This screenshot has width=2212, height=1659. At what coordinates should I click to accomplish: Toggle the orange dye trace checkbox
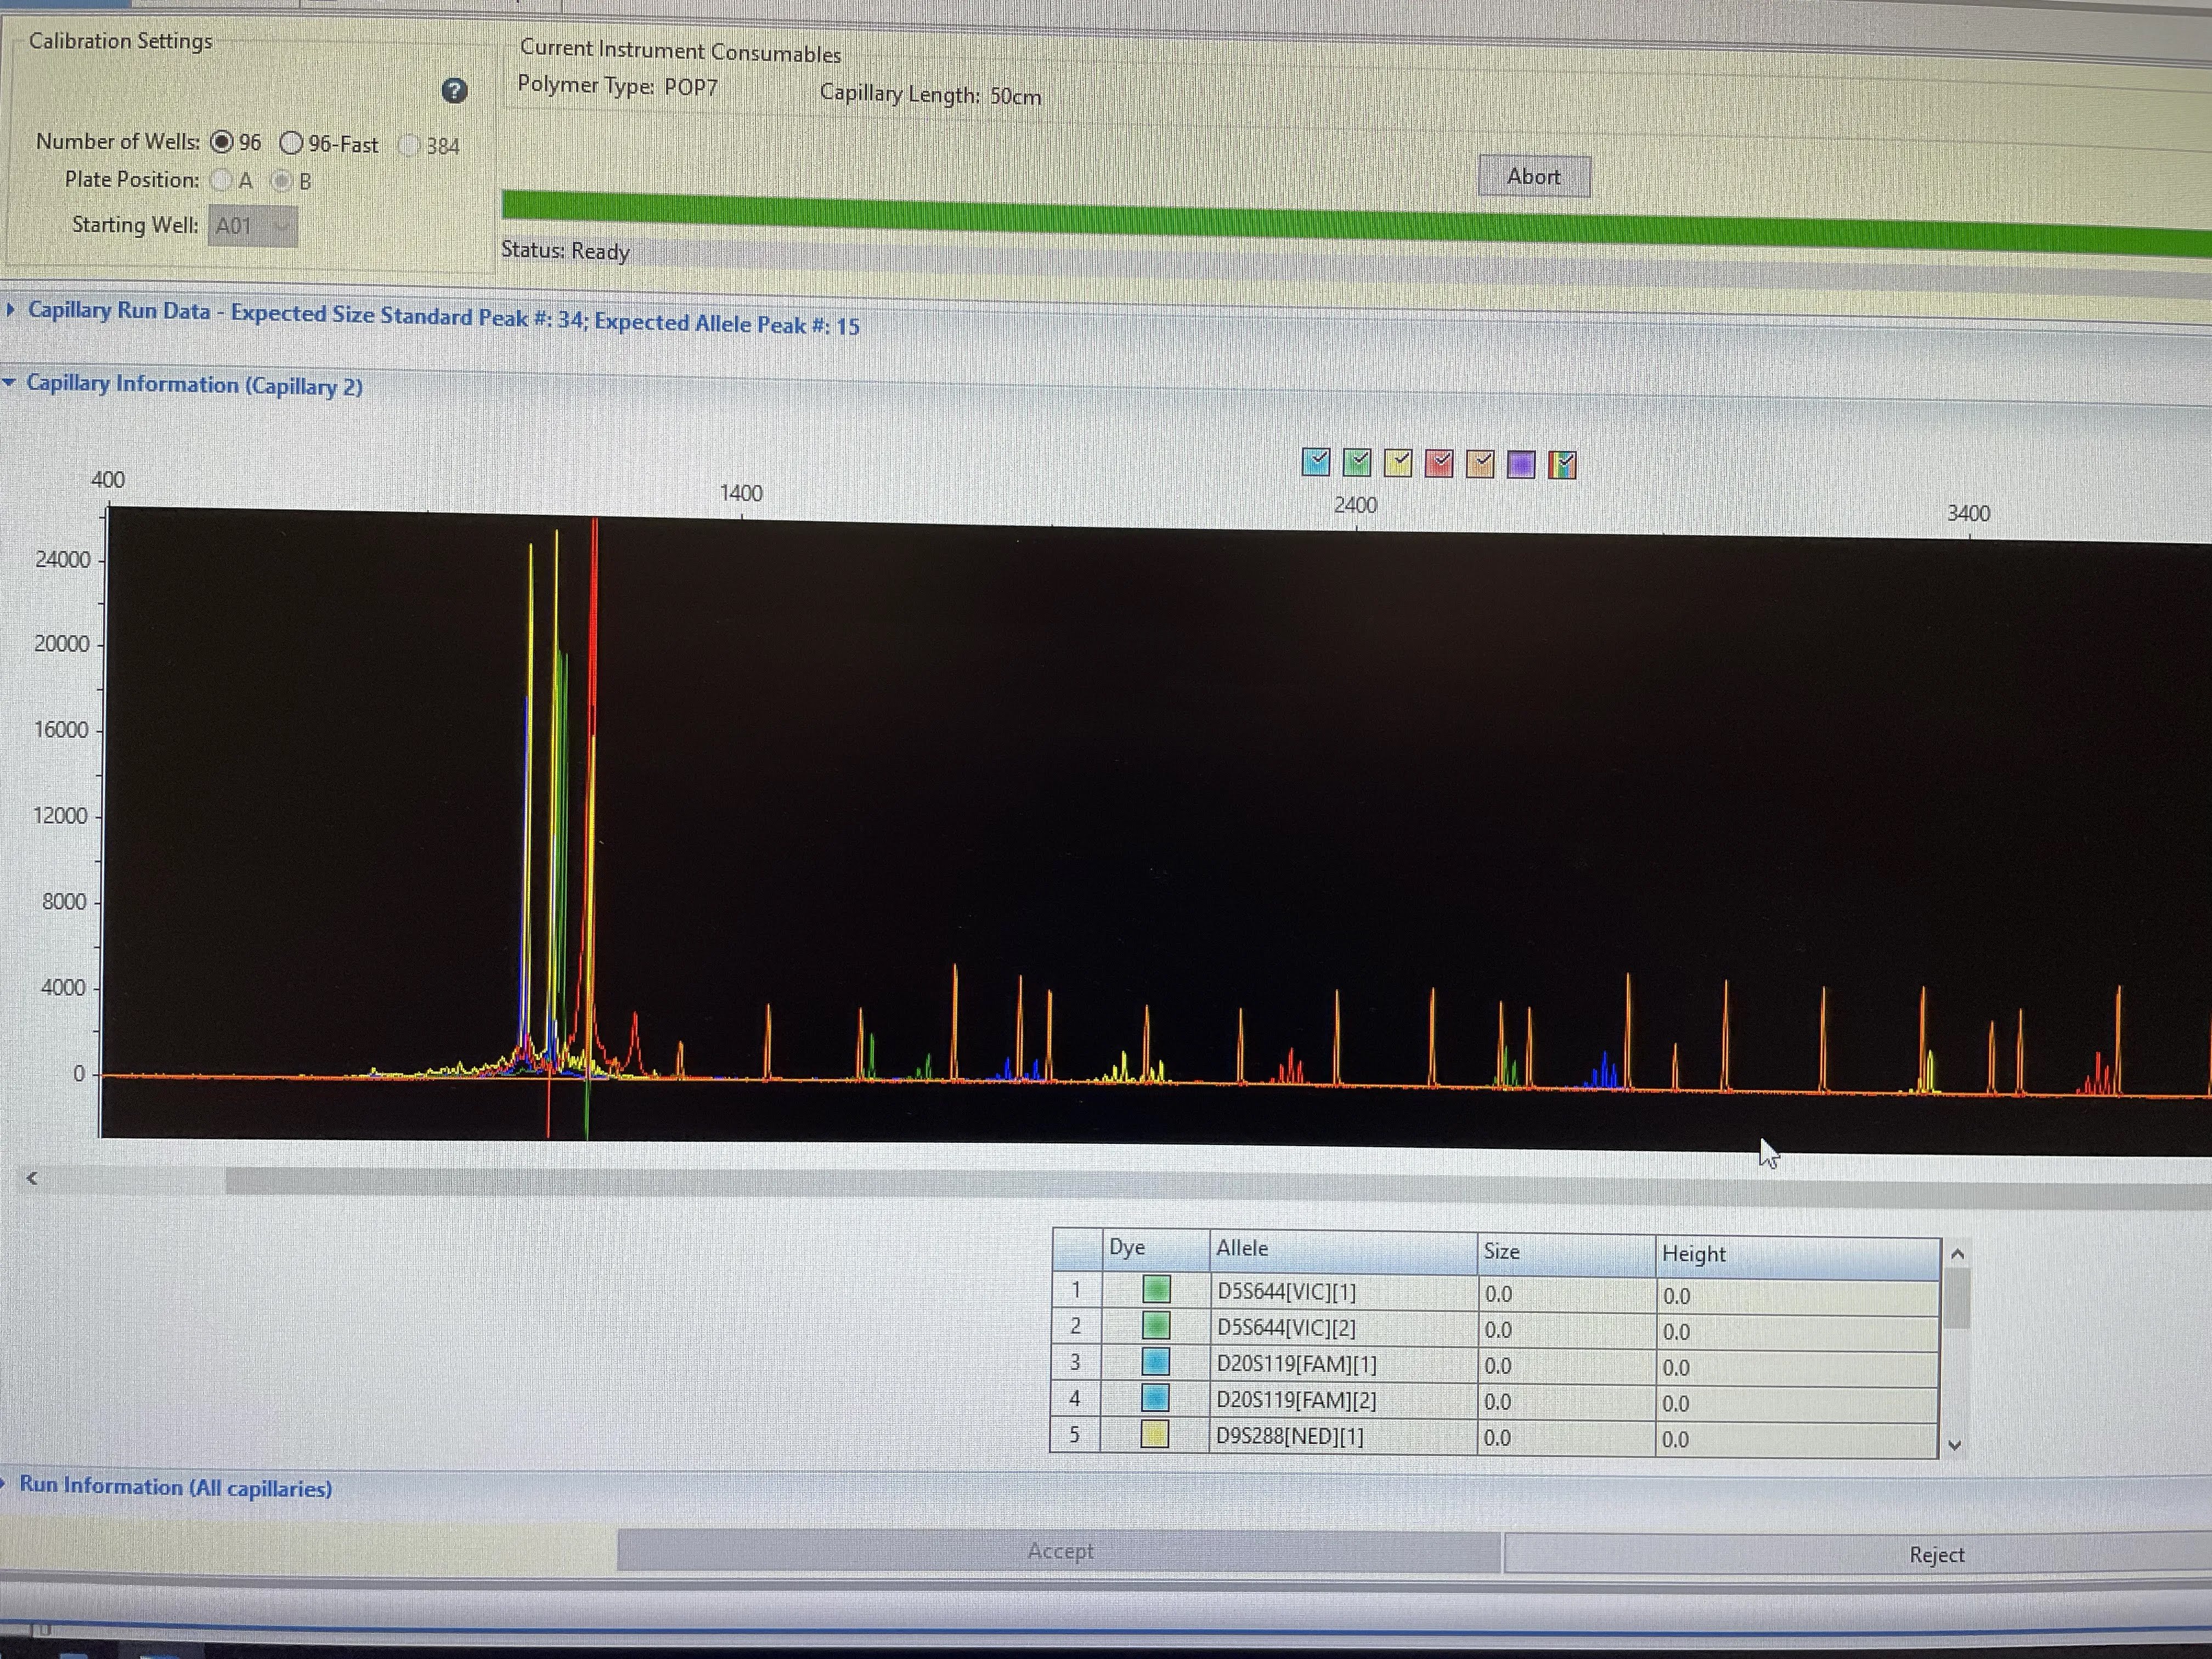tap(1480, 464)
